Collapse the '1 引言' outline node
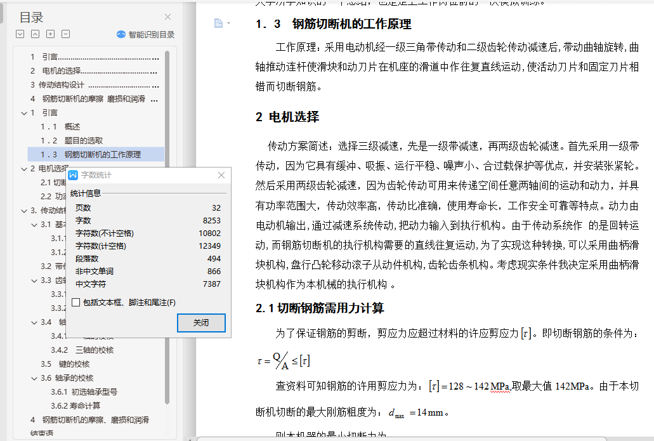The height and width of the screenshot is (441, 654). 24,113
